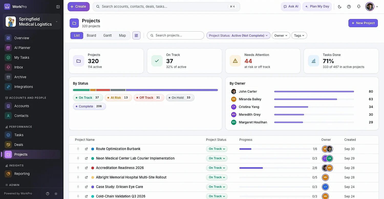Screen dimensions: 384x199
Task: Open the Tags filter dropdown
Action: click(299, 36)
